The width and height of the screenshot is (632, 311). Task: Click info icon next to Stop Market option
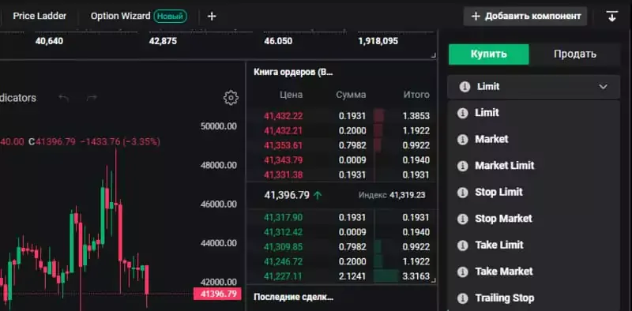point(463,219)
